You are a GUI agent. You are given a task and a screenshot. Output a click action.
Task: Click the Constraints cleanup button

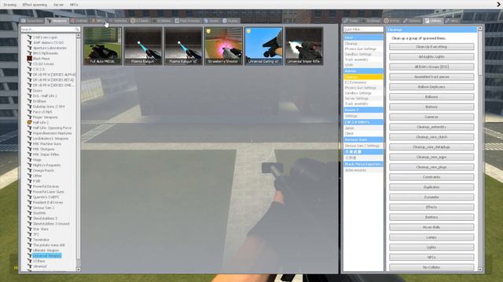tap(431, 177)
